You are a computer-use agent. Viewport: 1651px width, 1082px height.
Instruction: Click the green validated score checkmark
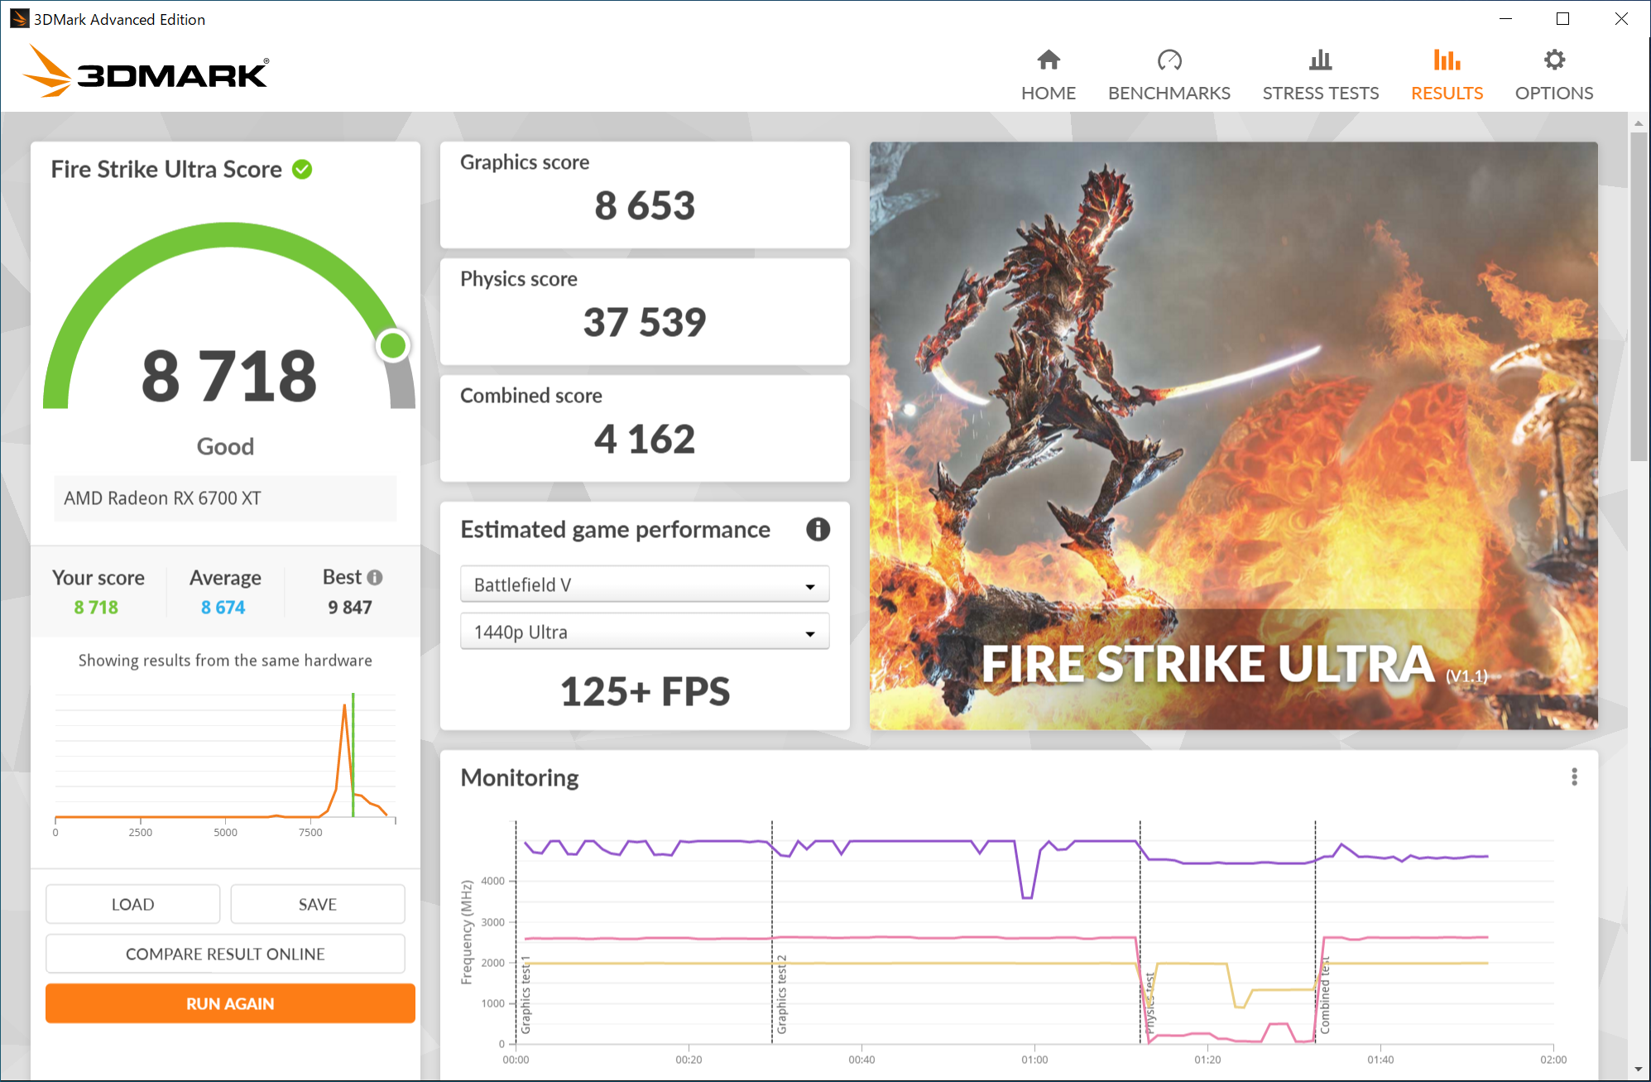[303, 169]
